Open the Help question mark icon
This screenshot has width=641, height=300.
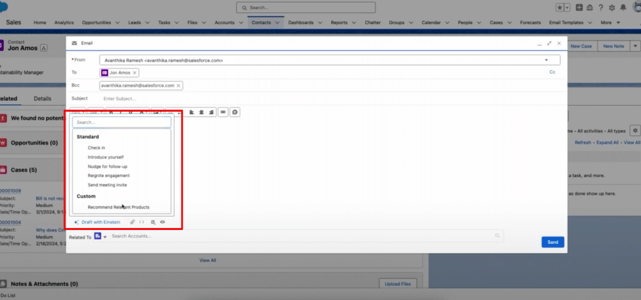coord(601,7)
